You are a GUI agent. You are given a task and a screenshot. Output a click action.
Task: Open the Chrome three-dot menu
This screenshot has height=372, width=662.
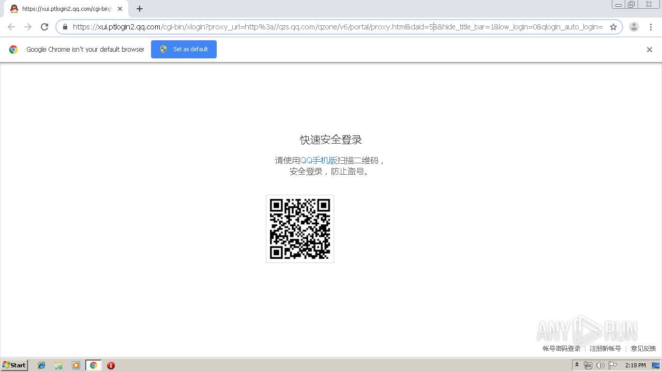650,27
